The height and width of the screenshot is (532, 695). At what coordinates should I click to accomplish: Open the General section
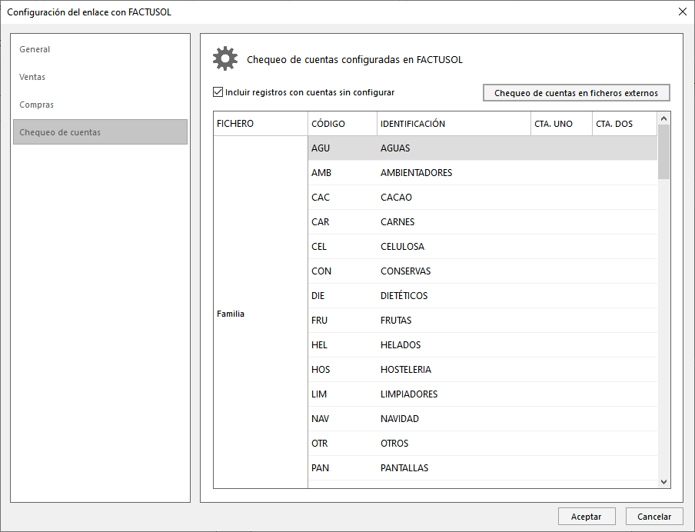pyautogui.click(x=100, y=49)
